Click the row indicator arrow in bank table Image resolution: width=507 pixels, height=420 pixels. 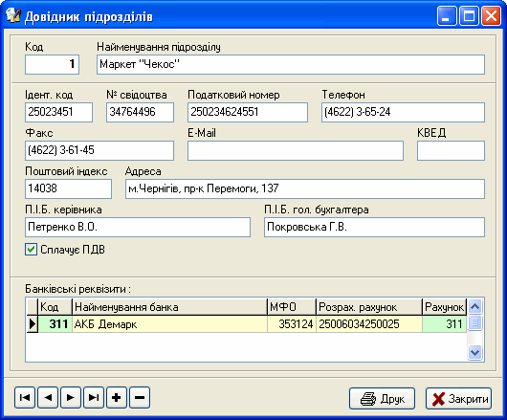(33, 323)
